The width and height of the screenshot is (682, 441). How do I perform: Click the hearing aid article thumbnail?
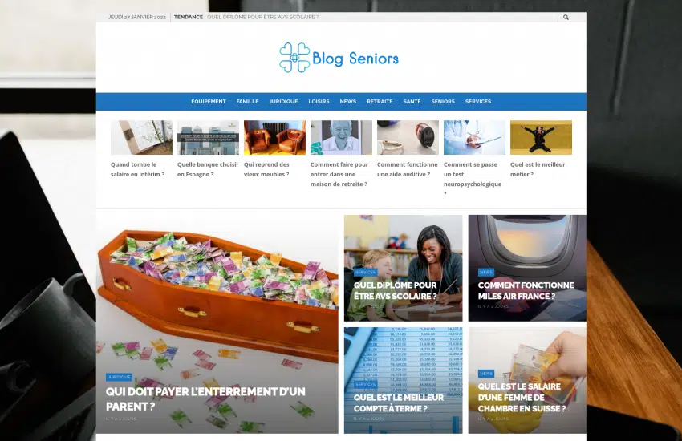408,138
